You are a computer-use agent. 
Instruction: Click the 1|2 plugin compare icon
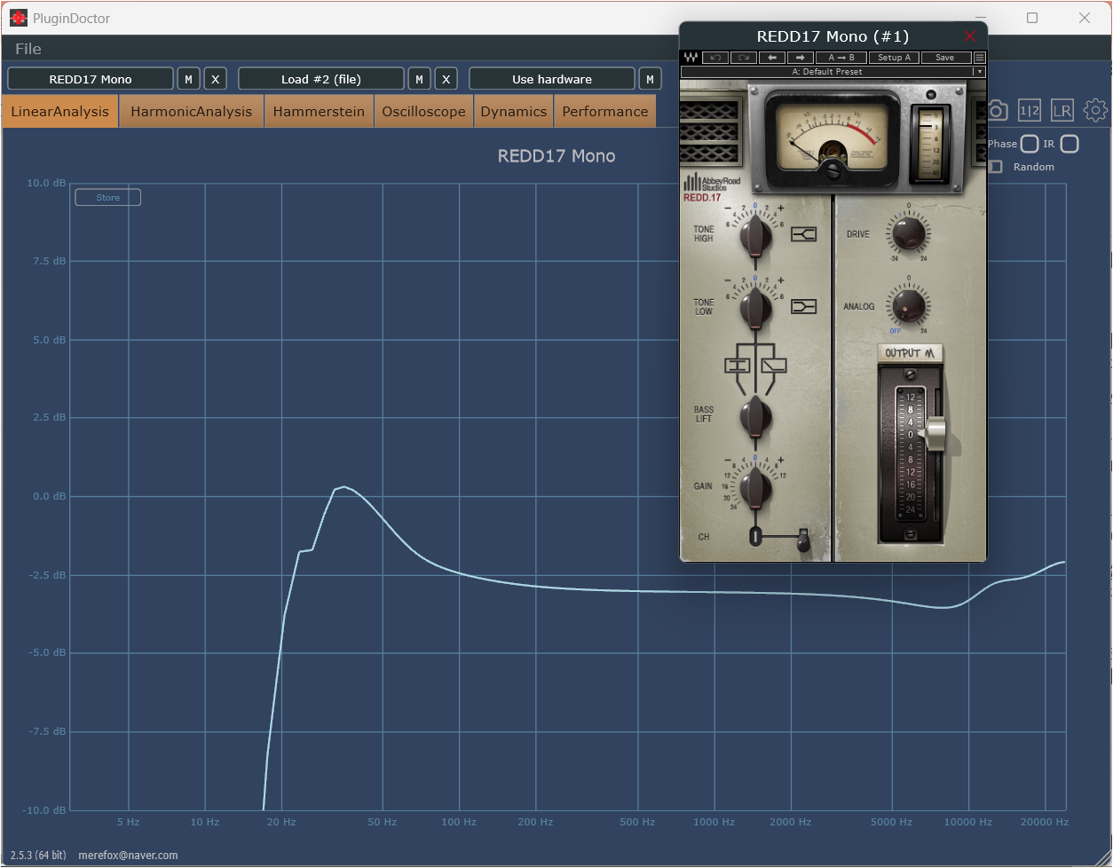(1030, 110)
